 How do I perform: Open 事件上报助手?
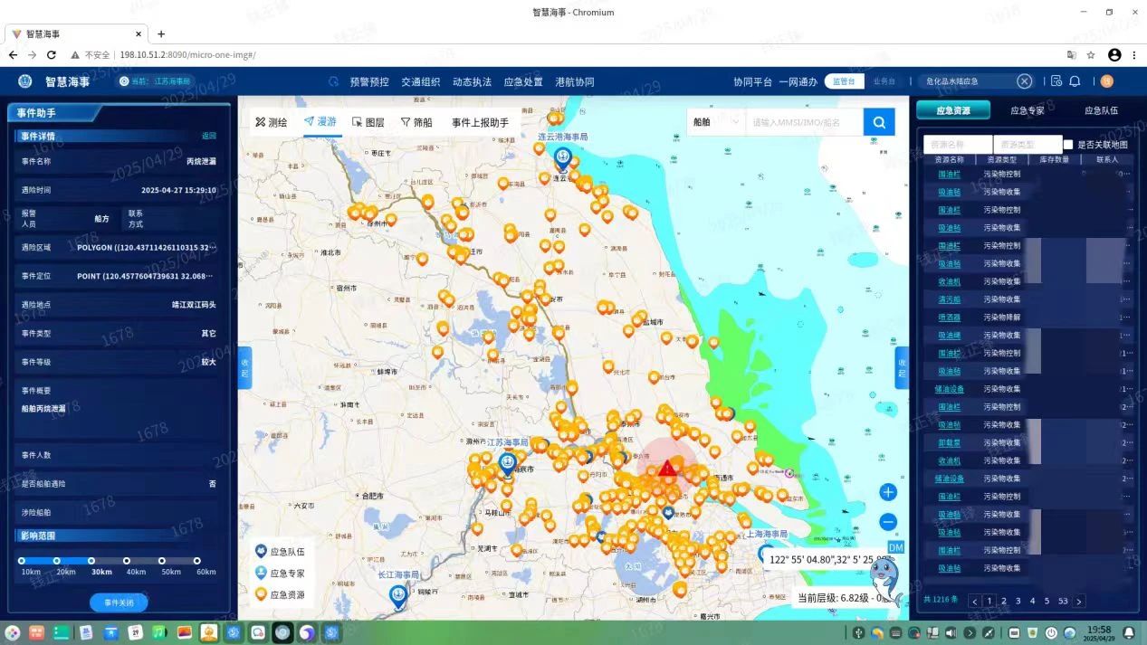pyautogui.click(x=480, y=122)
